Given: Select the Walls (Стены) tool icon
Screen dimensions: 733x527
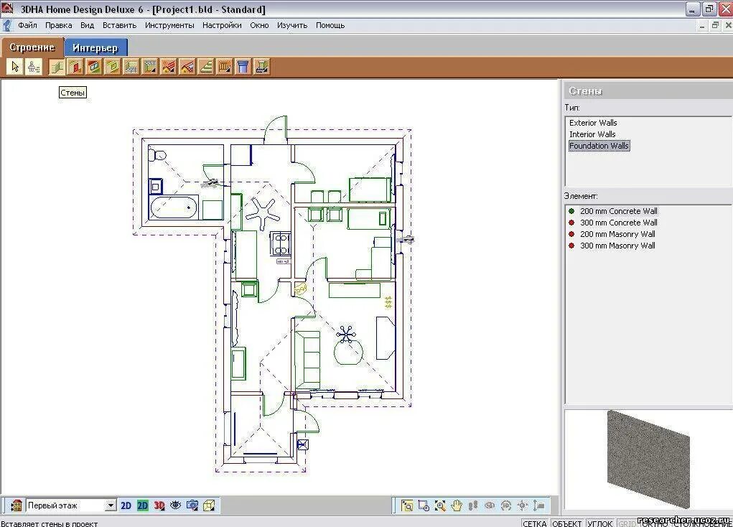Looking at the screenshot, I should (x=57, y=67).
